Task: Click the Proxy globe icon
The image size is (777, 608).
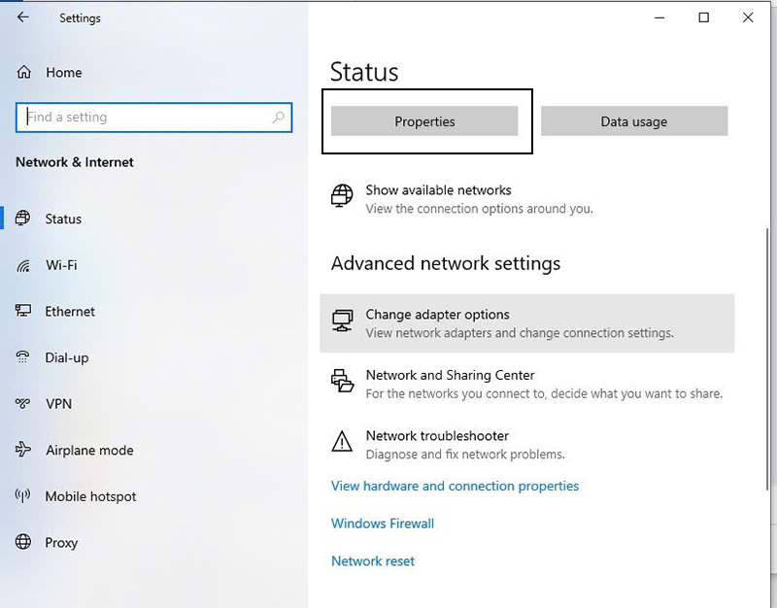Action: click(x=24, y=543)
